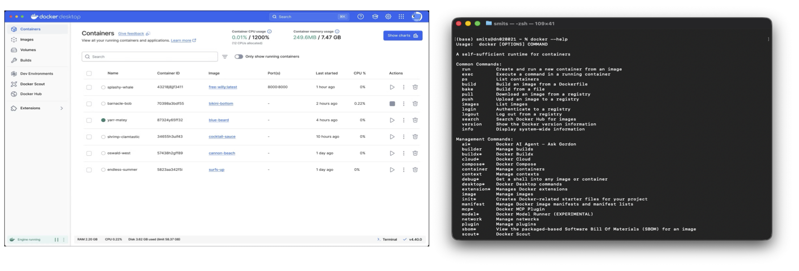
Task: Open the bikini-bottom image link
Action: [221, 104]
